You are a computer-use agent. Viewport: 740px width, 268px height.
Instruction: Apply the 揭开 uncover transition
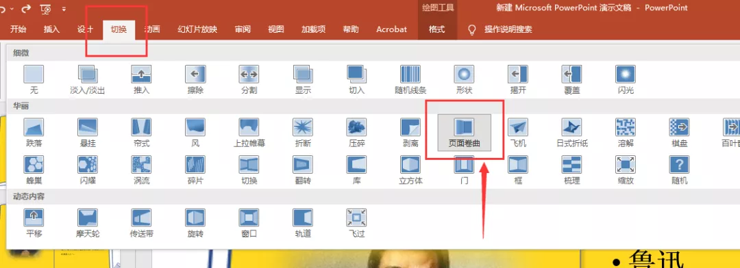[x=518, y=80]
